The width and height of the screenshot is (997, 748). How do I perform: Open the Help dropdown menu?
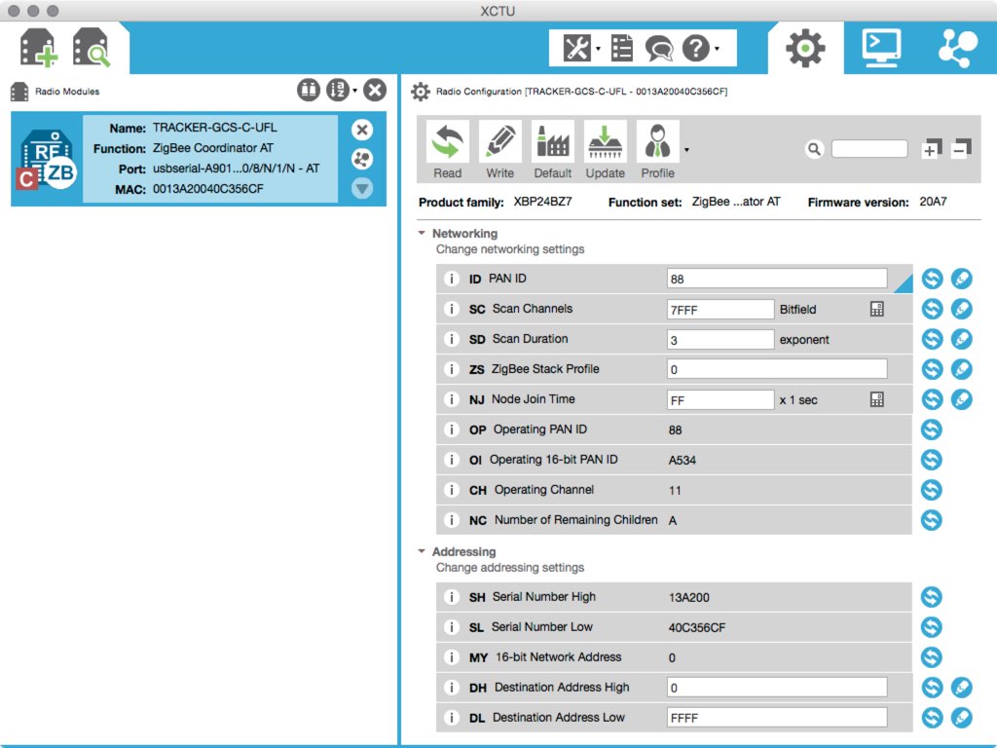tap(699, 48)
